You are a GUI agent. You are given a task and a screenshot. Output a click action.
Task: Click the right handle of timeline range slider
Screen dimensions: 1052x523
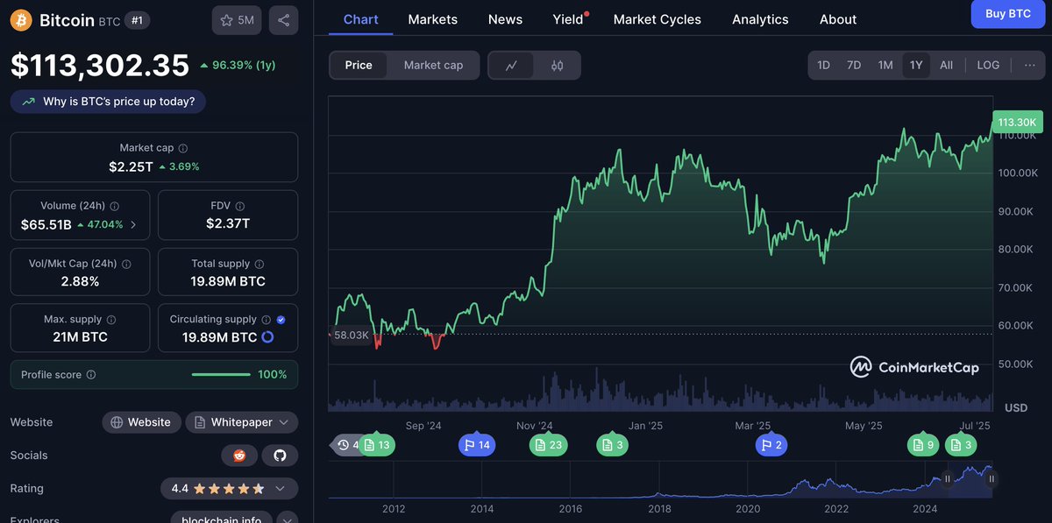click(x=992, y=479)
